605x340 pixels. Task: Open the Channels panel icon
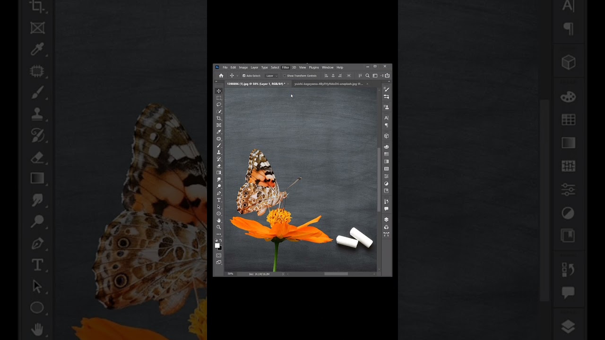point(386,227)
